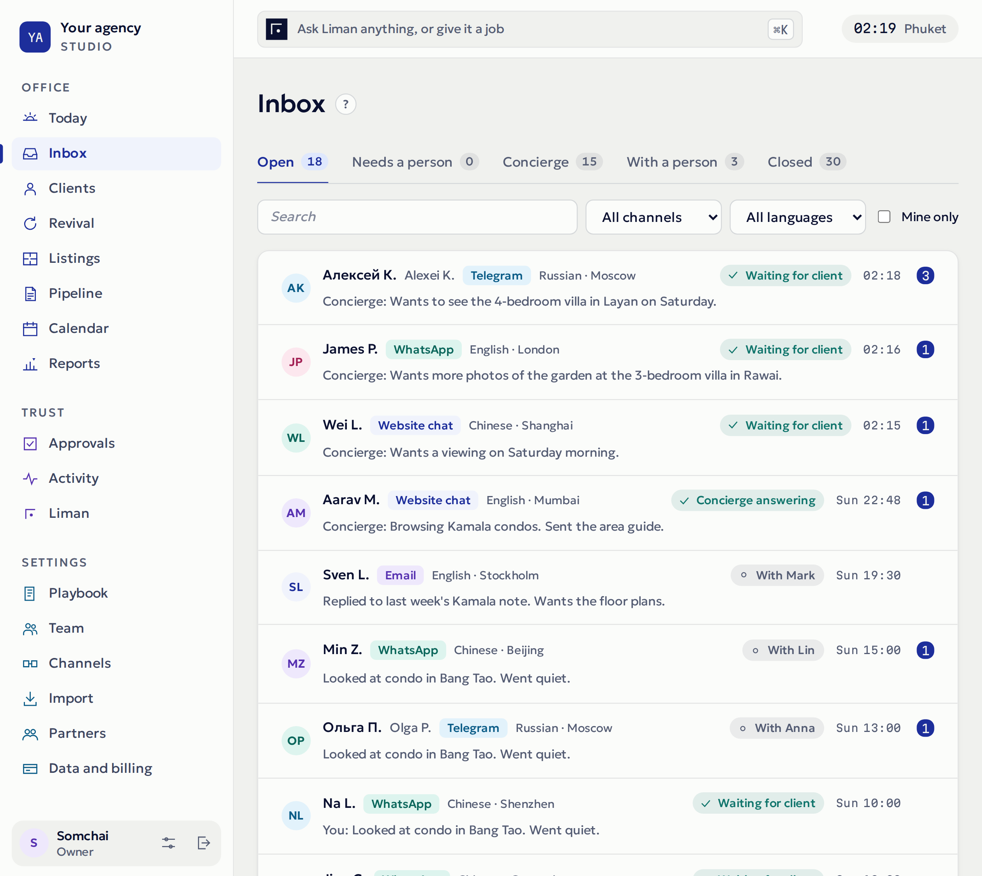Viewport: 982px width, 876px height.
Task: Click the Wei L. avatar WL
Action: click(x=296, y=438)
